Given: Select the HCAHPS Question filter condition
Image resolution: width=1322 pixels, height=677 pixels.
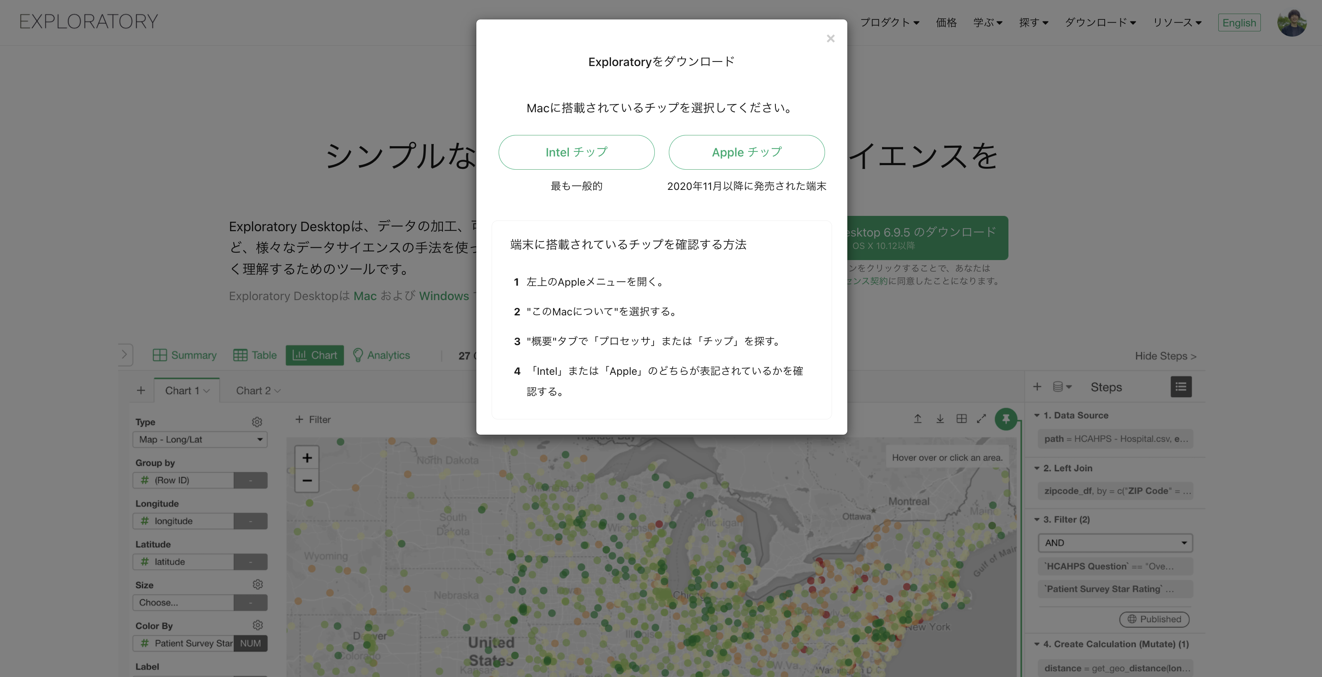Looking at the screenshot, I should click(x=1115, y=566).
